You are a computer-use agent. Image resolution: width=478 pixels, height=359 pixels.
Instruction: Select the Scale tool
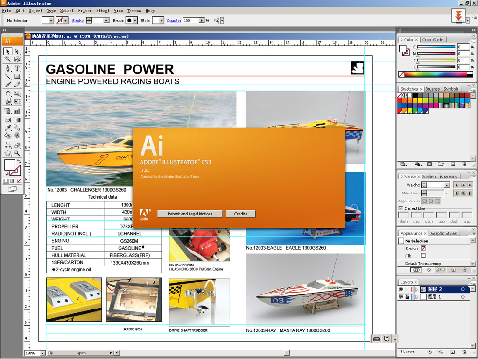point(17,93)
